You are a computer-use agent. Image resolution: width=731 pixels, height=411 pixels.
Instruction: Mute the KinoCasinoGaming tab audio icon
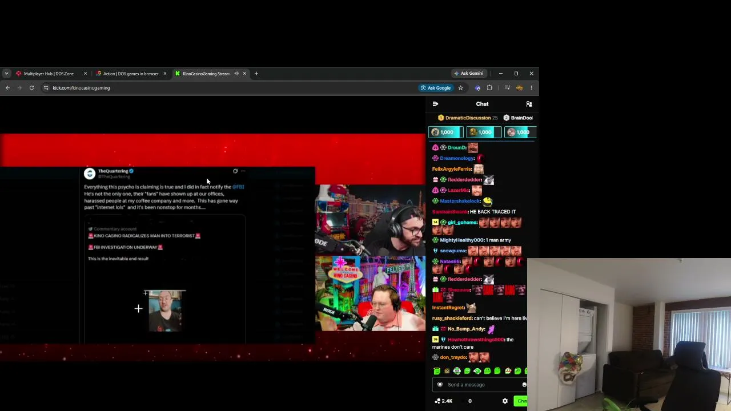[236, 74]
